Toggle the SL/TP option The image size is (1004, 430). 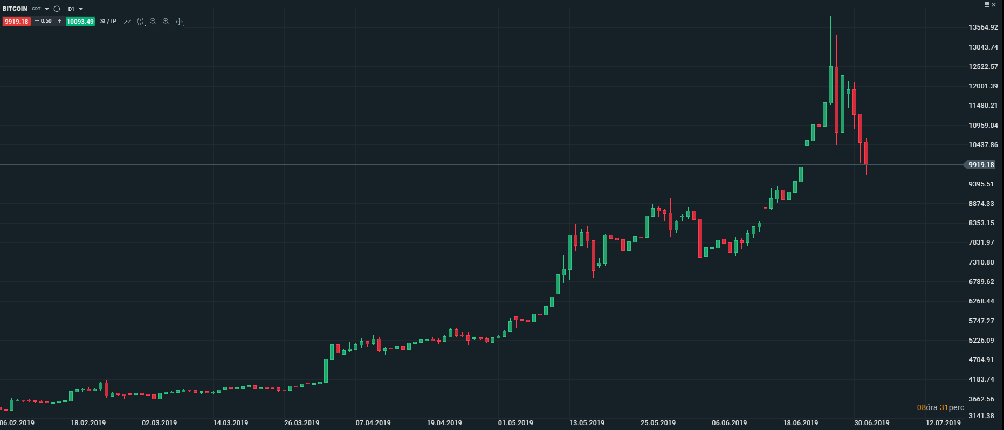(108, 22)
